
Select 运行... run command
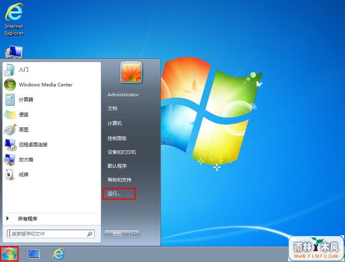click(114, 193)
